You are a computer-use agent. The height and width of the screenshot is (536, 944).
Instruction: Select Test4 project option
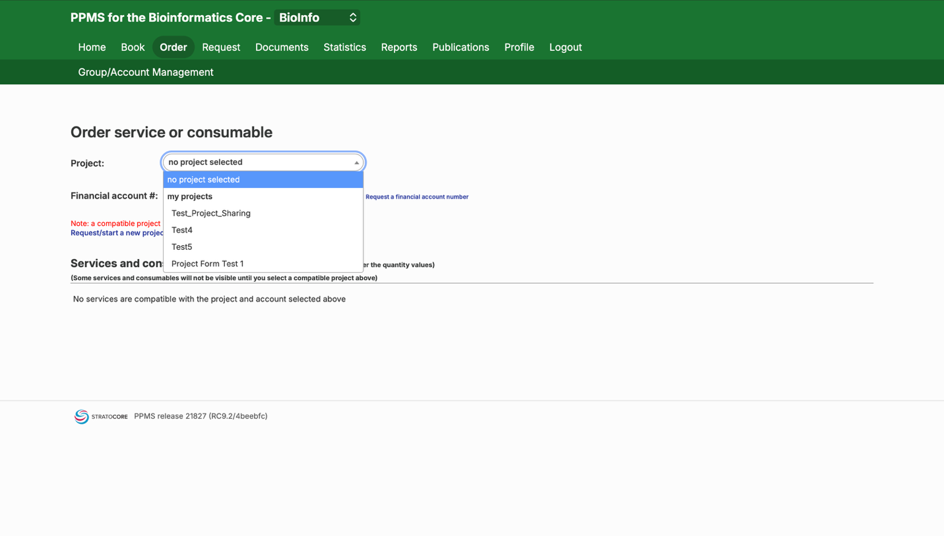pyautogui.click(x=263, y=230)
